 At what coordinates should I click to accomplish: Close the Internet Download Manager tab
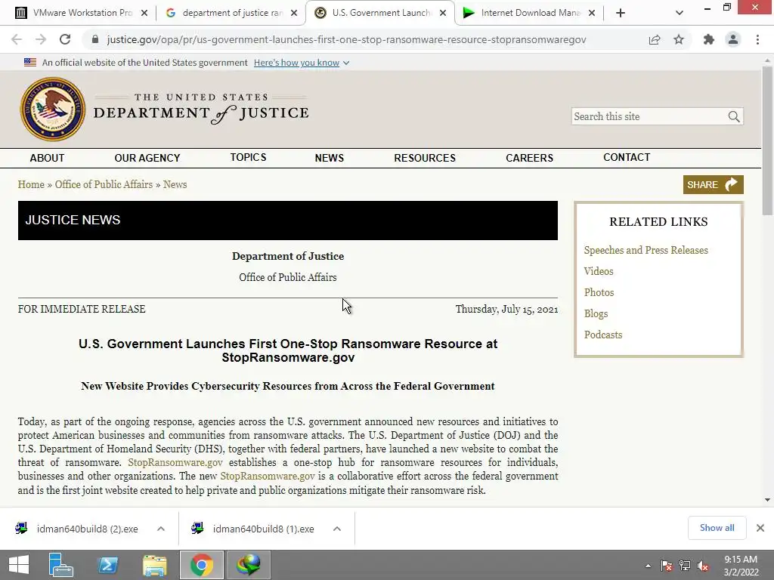click(x=591, y=14)
